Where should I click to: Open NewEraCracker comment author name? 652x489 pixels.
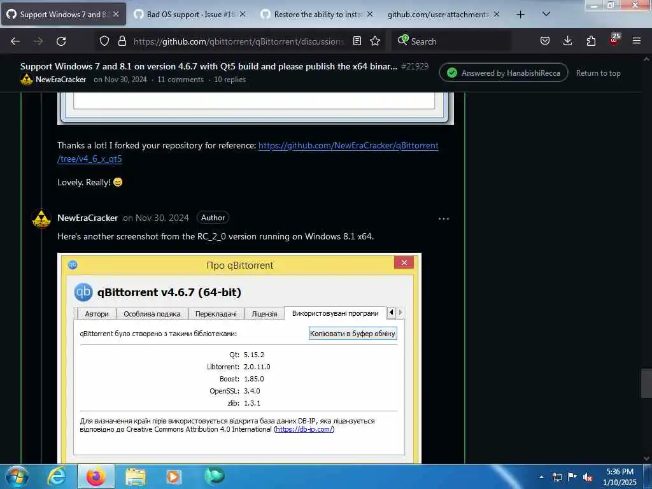pos(87,218)
